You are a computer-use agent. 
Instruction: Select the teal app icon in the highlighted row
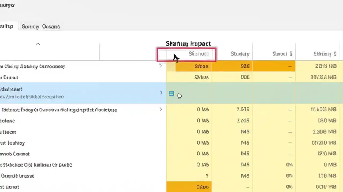point(171,94)
